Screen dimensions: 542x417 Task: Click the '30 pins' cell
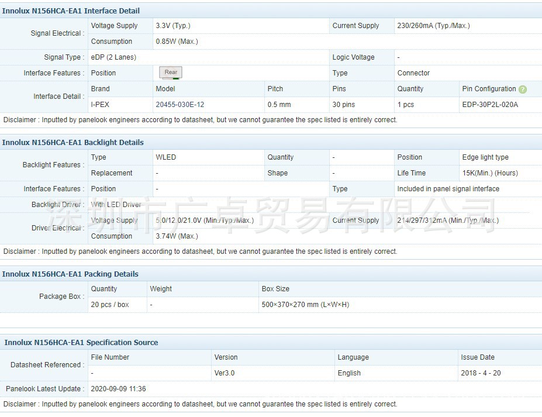coord(344,105)
